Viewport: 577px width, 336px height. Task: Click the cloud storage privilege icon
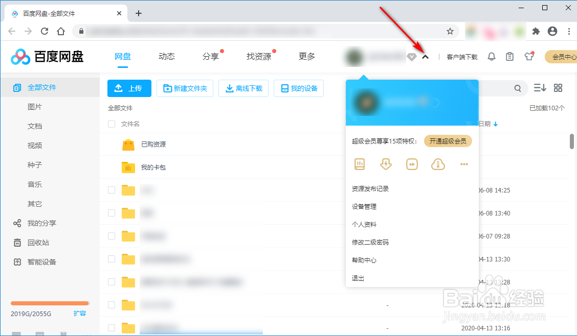point(438,164)
